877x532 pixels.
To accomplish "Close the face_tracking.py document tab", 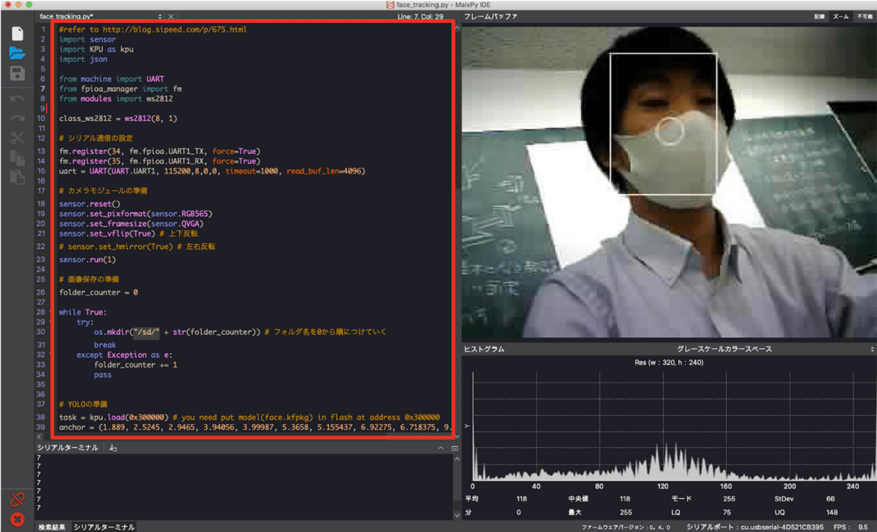I will tap(172, 15).
